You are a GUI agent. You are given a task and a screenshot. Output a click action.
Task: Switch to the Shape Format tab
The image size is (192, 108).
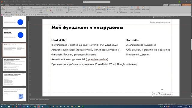pyautogui.click(x=71, y=5)
